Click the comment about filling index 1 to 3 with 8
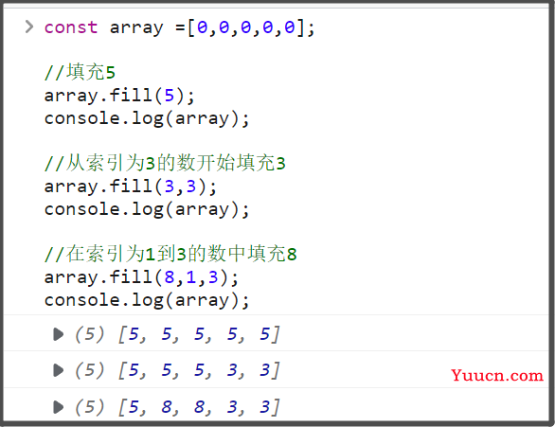555x427 pixels. coord(170,254)
